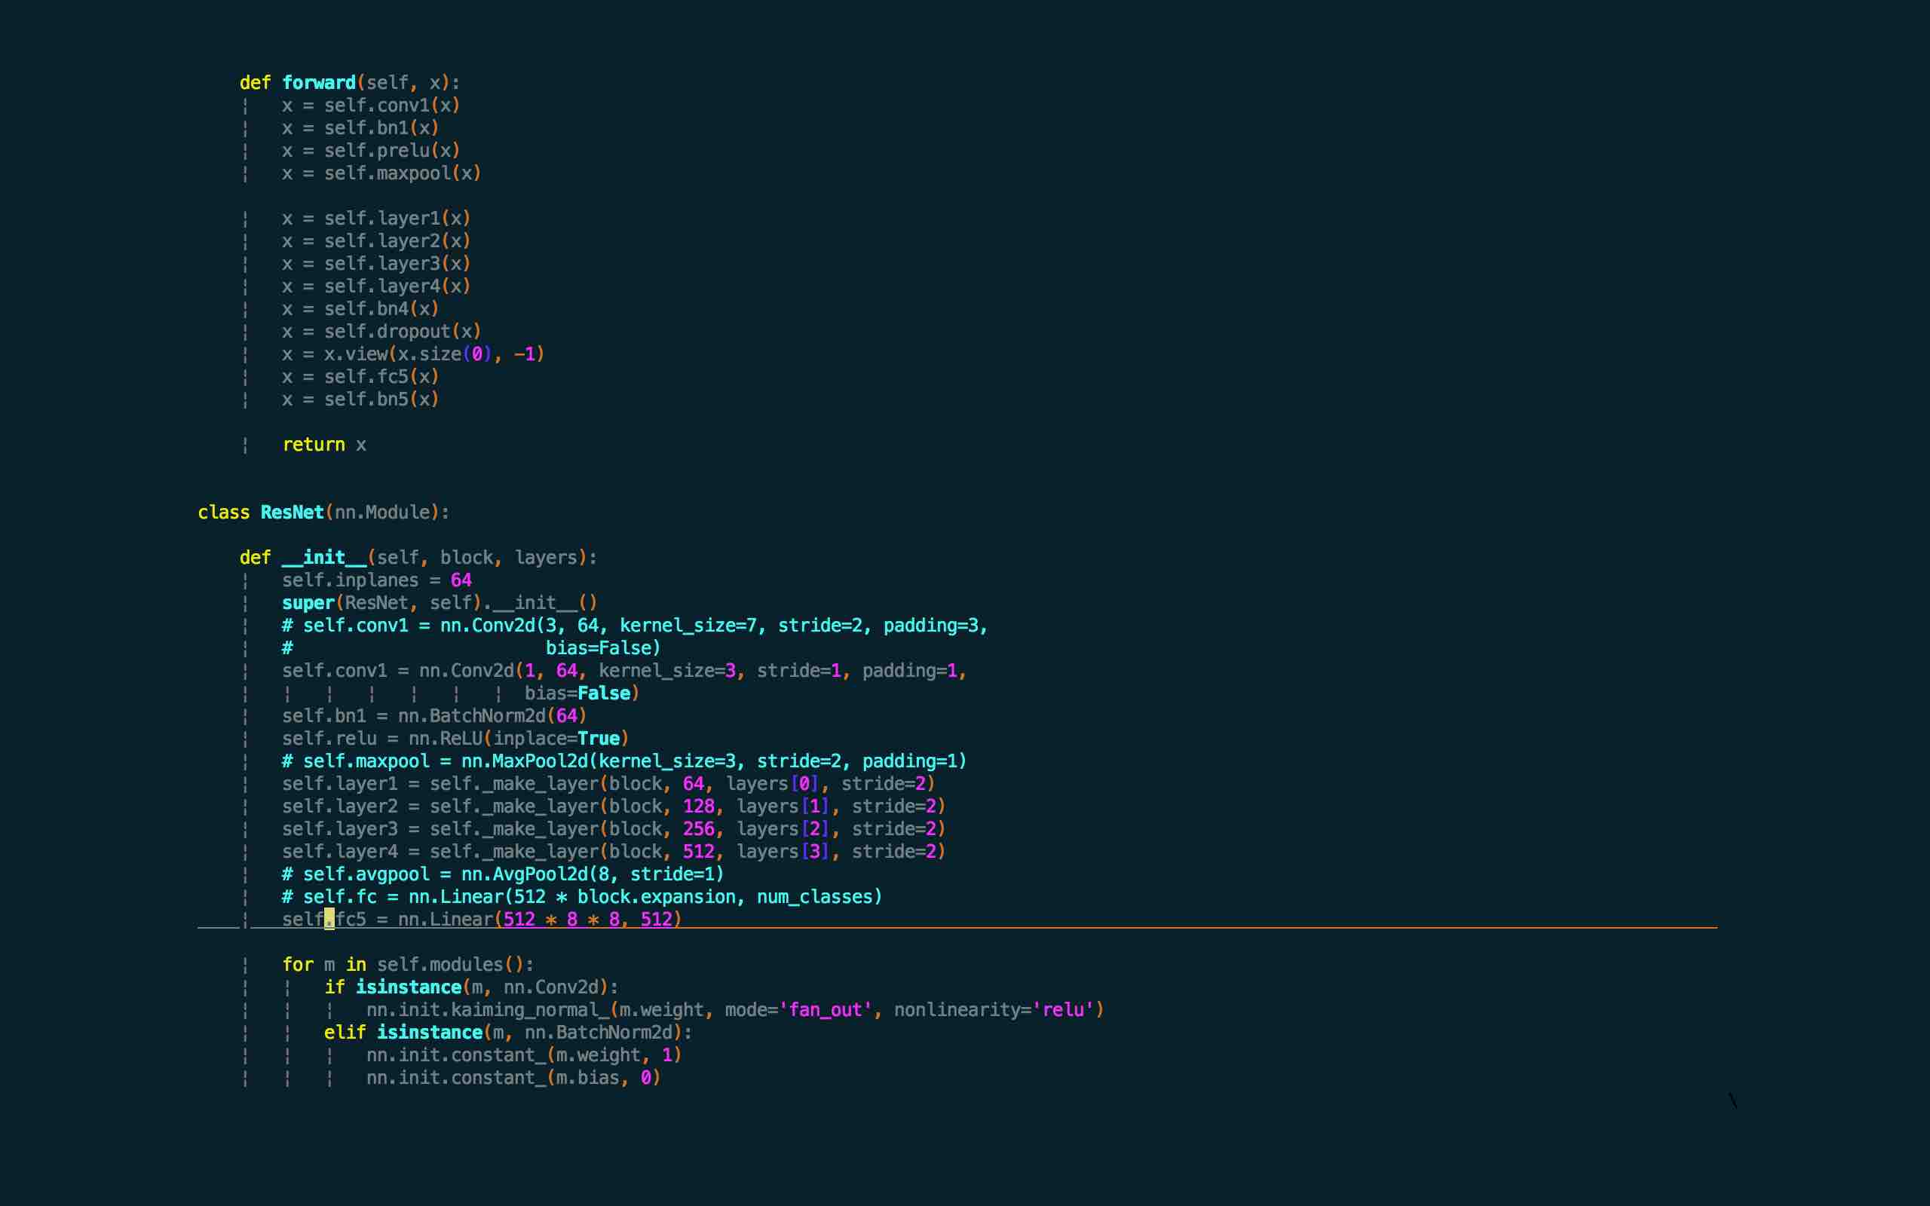This screenshot has height=1206, width=1930.
Task: Click the commented self.maxpool line
Action: point(623,761)
